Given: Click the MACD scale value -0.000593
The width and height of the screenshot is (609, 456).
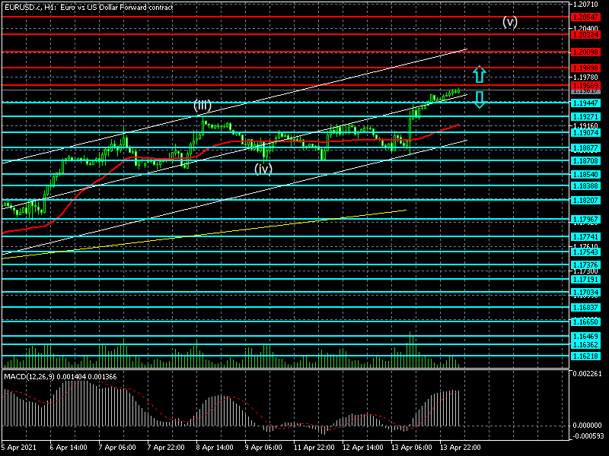Looking at the screenshot, I should (x=587, y=435).
